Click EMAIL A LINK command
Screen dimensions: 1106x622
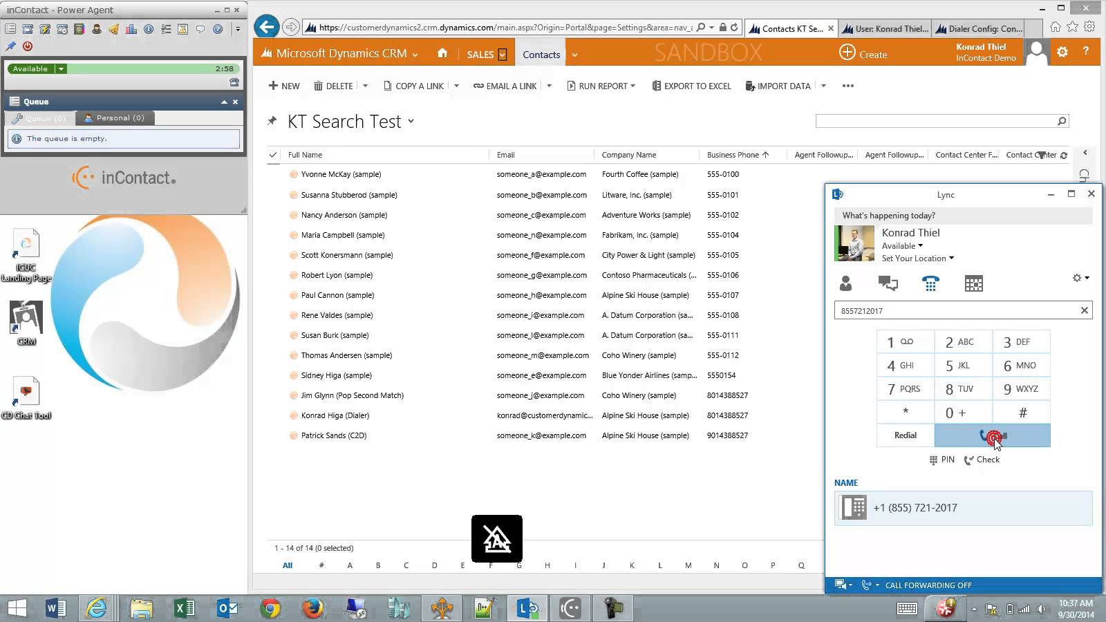(505, 86)
